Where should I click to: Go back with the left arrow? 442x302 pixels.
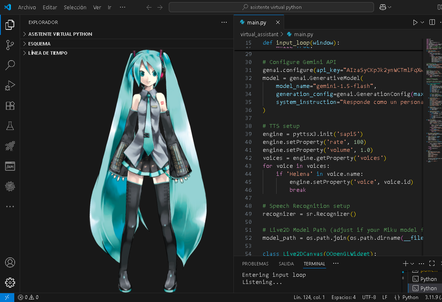[x=149, y=7]
